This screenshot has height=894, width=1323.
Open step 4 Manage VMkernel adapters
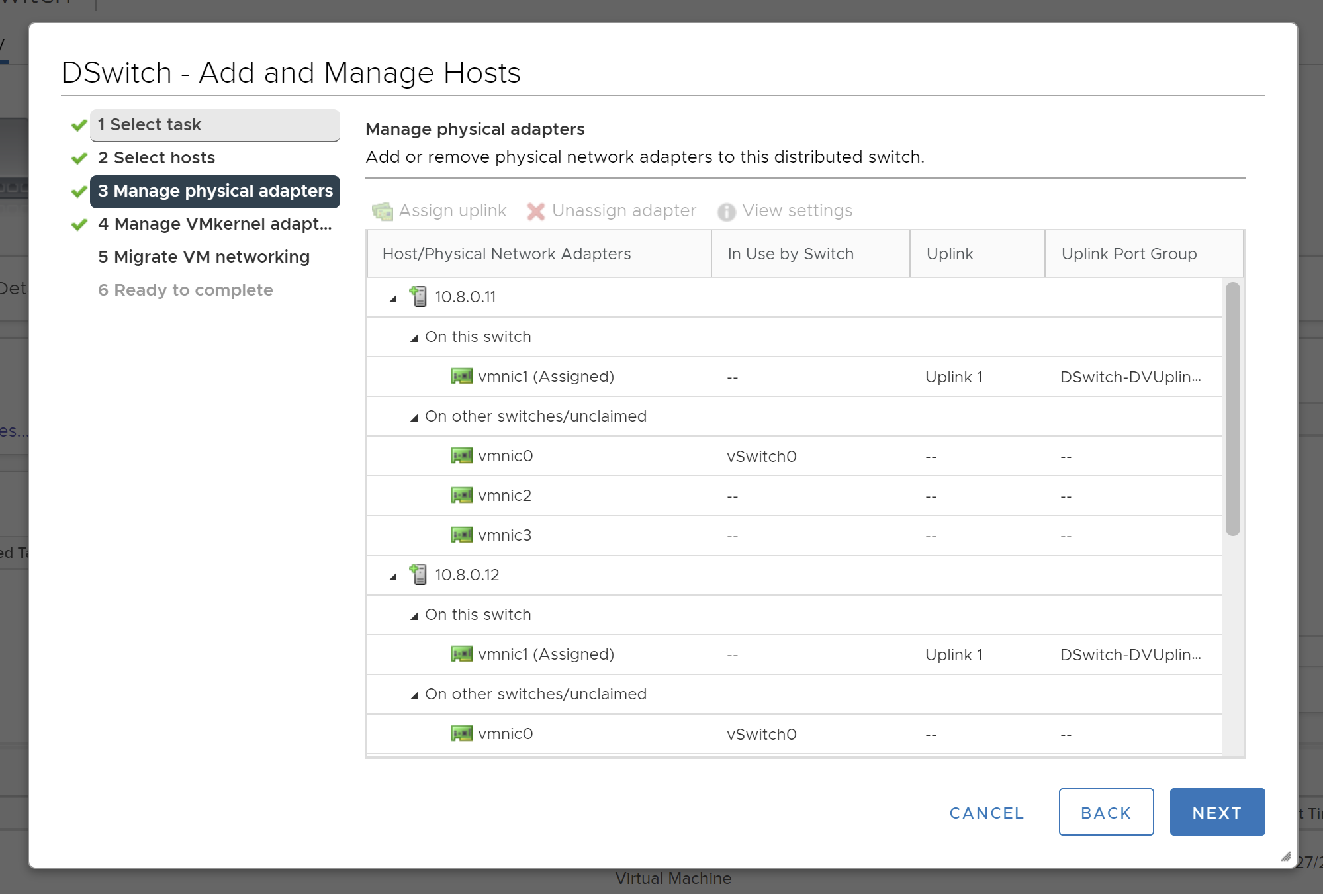[214, 224]
